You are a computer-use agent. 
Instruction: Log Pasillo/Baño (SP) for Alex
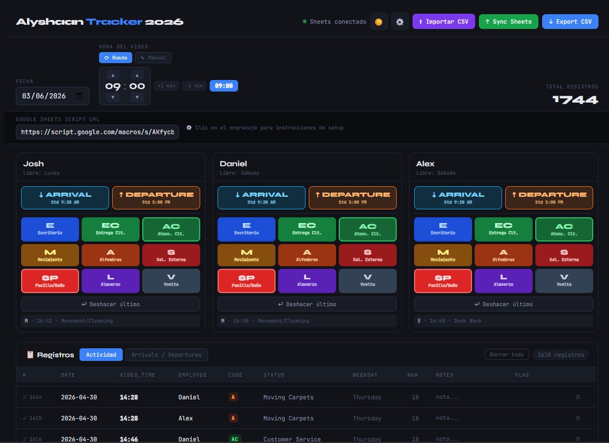click(443, 281)
